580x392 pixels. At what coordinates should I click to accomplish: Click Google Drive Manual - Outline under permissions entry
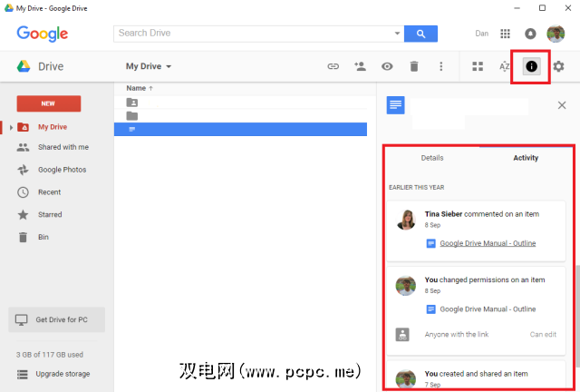[488, 309]
